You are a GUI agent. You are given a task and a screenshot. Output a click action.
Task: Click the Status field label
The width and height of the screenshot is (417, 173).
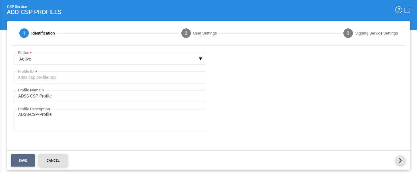(x=23, y=53)
